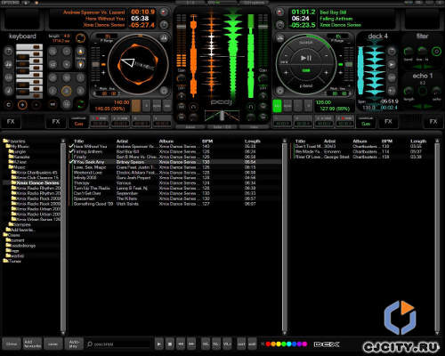
Task: Expand the Favorites folder in the browser tree
Action: click(14, 142)
